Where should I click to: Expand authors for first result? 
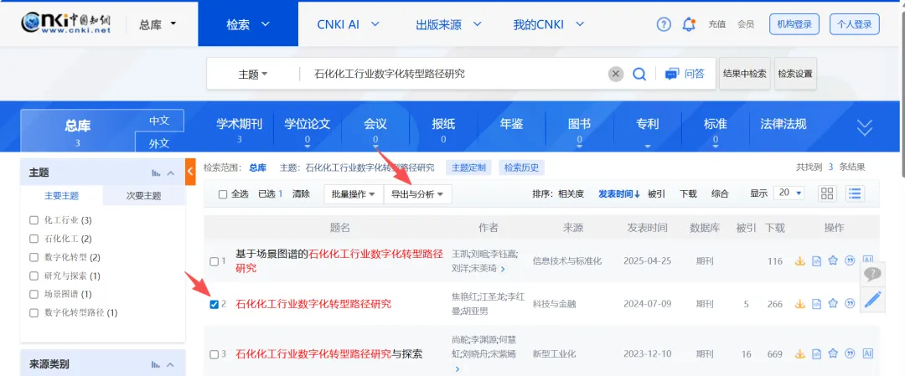(x=503, y=269)
